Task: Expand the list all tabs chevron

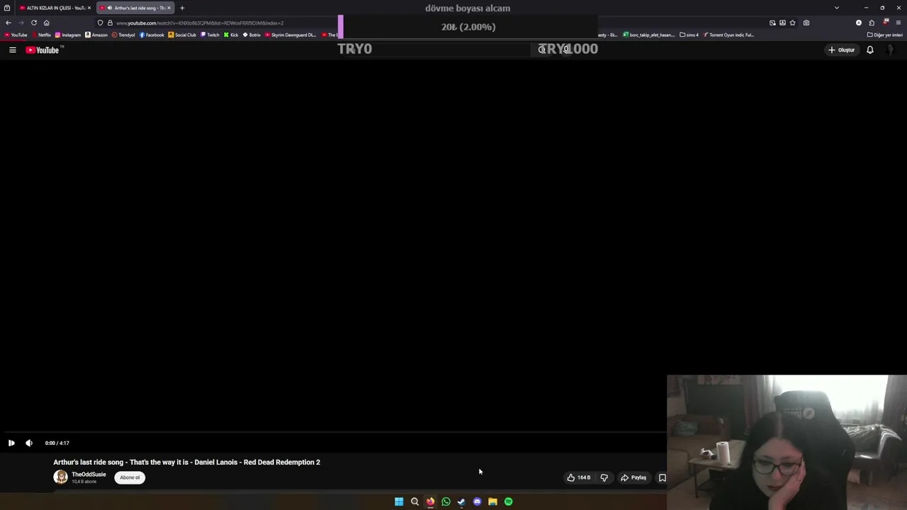Action: tap(837, 8)
